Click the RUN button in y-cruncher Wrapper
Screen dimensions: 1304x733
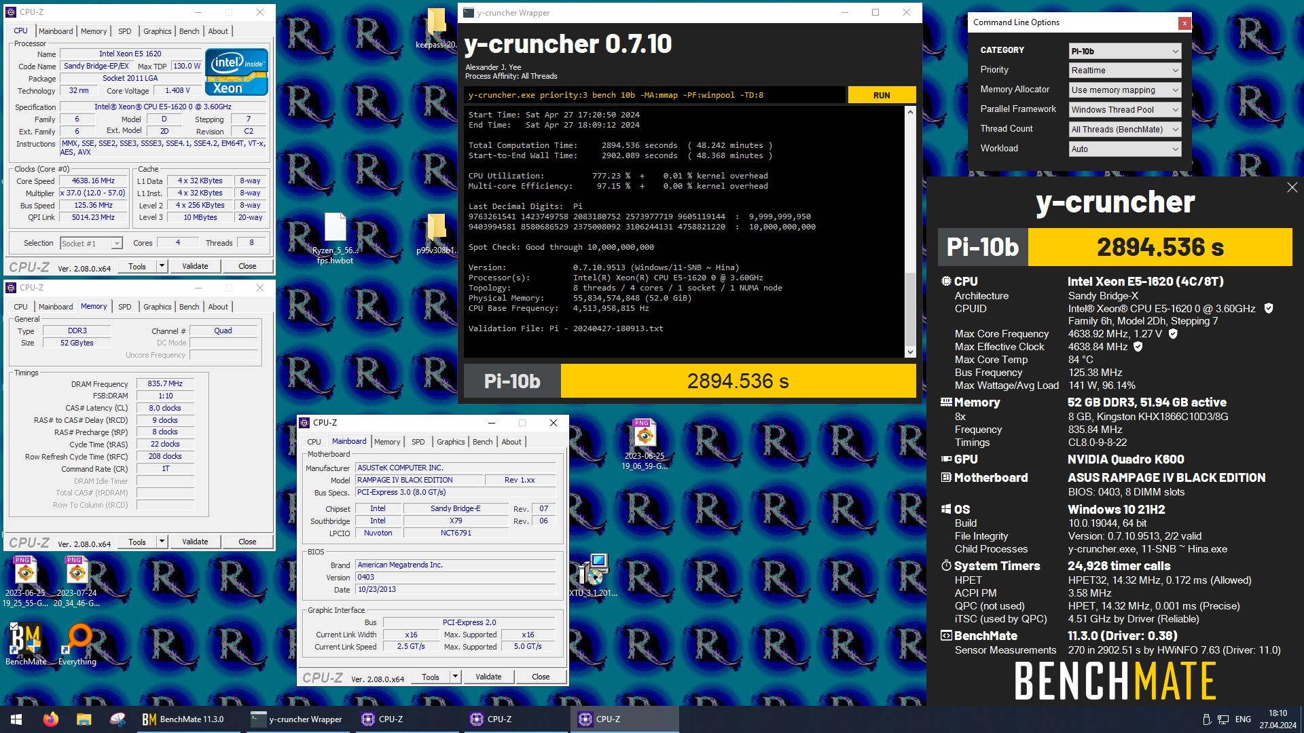click(x=882, y=95)
